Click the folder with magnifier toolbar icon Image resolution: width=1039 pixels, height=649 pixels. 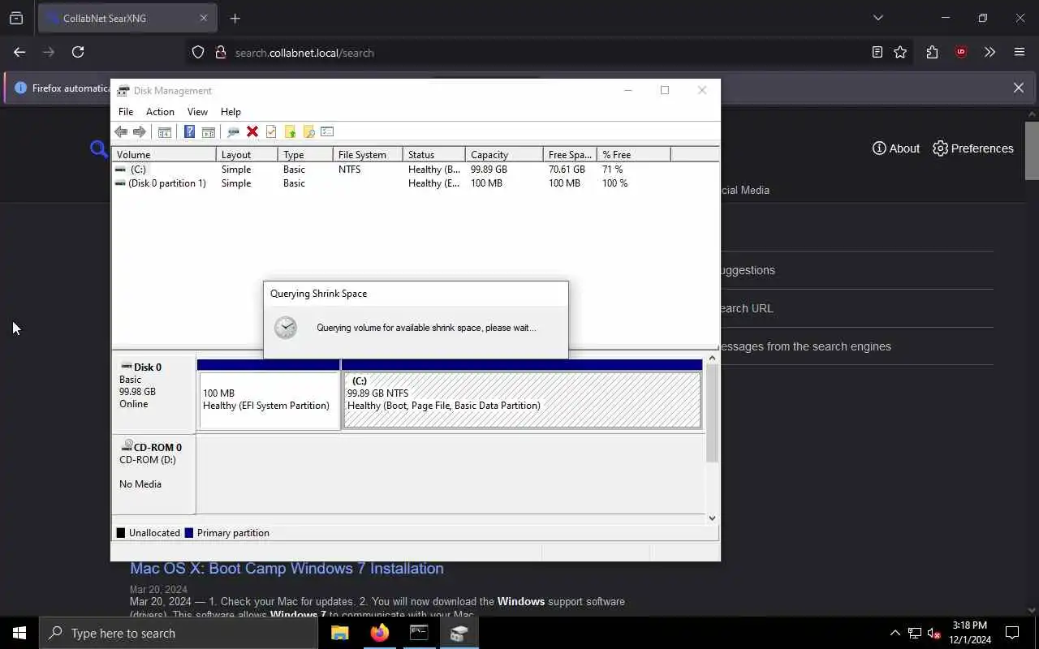point(308,131)
